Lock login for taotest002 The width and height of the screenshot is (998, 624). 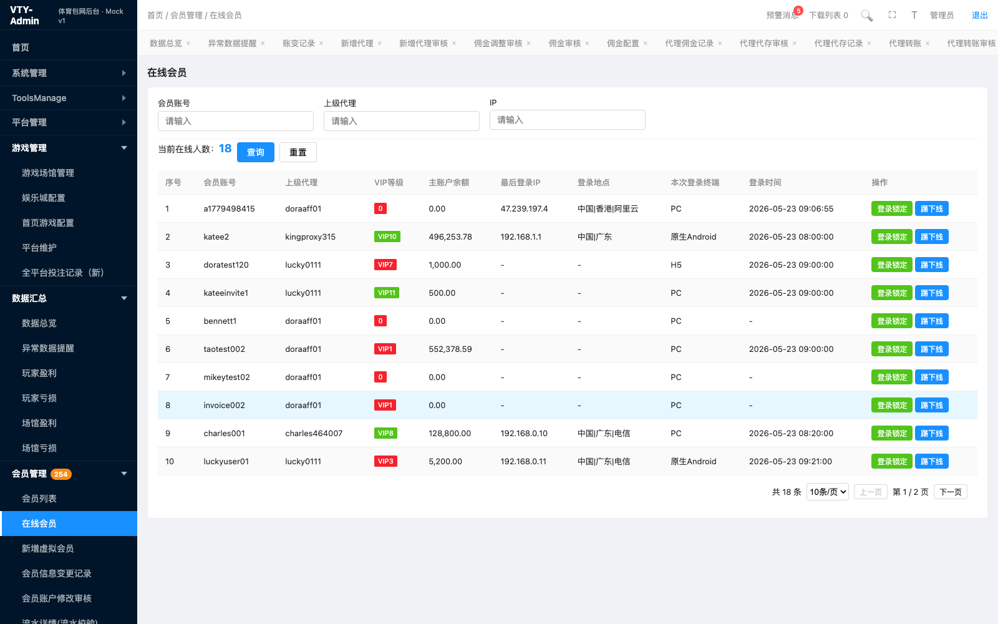(x=892, y=349)
